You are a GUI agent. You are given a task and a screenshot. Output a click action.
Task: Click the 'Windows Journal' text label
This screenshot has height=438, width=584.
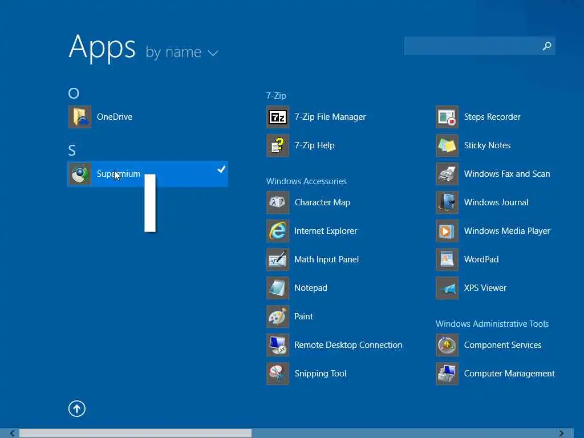click(x=496, y=202)
